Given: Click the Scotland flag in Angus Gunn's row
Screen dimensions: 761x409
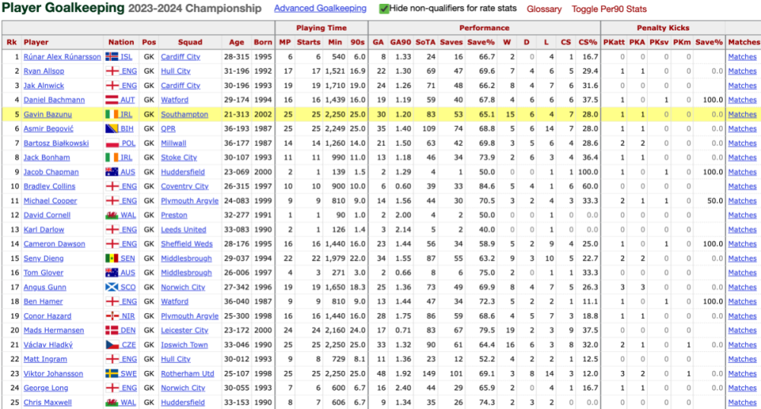Looking at the screenshot, I should point(111,287).
